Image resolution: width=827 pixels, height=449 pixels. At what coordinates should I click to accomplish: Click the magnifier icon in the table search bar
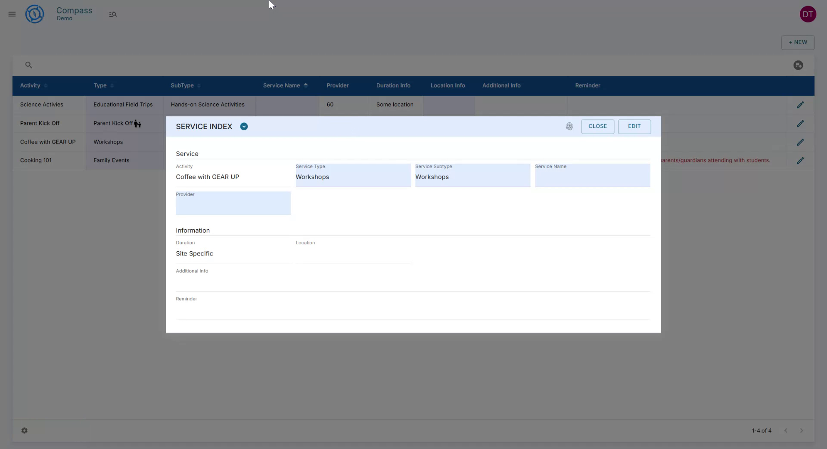(x=28, y=65)
